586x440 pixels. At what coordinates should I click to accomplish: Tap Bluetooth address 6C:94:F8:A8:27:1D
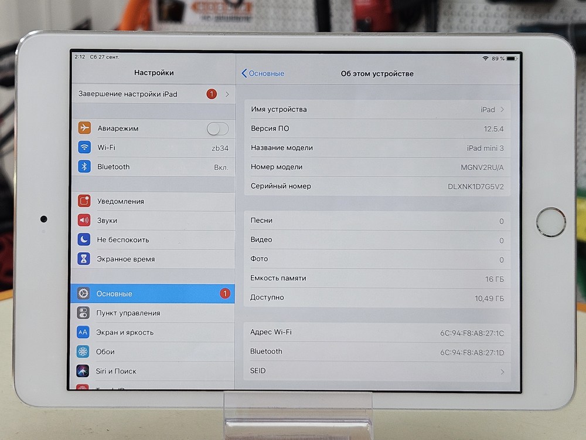pos(472,353)
